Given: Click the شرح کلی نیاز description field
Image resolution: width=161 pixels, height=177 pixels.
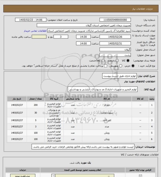Looking at the screenshot, I should (120, 76).
